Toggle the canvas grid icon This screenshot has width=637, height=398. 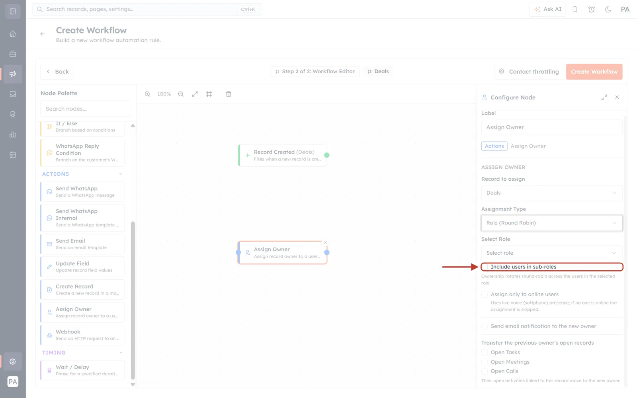(209, 94)
